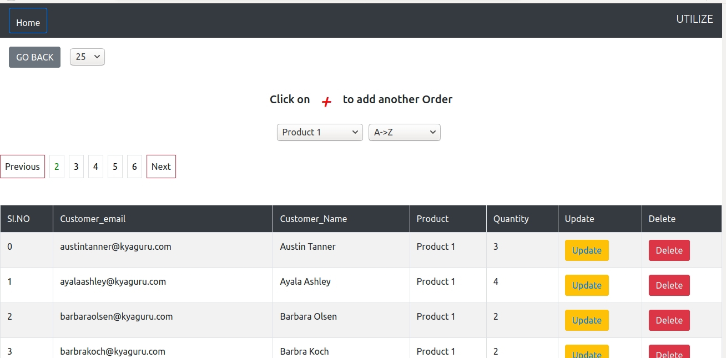Delete Ayala Ashley's order

click(669, 285)
